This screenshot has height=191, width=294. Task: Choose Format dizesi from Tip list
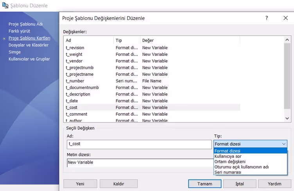click(x=250, y=151)
